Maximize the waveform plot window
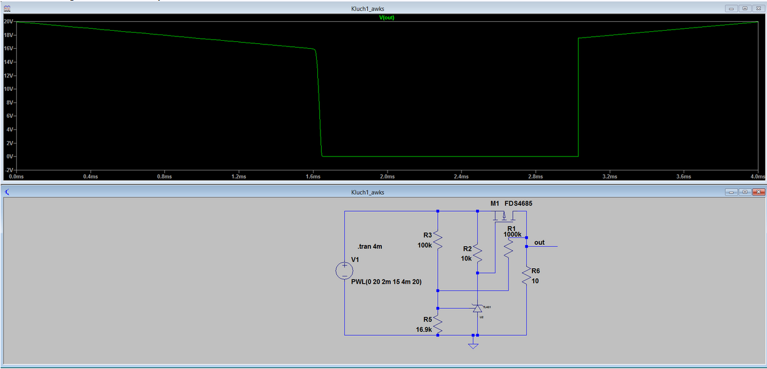This screenshot has width=767, height=369. point(744,9)
